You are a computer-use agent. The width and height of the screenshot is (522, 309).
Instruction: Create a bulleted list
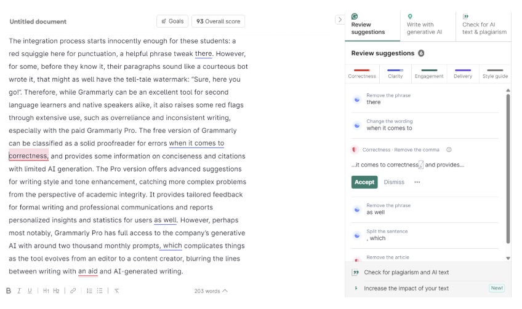[100, 291]
